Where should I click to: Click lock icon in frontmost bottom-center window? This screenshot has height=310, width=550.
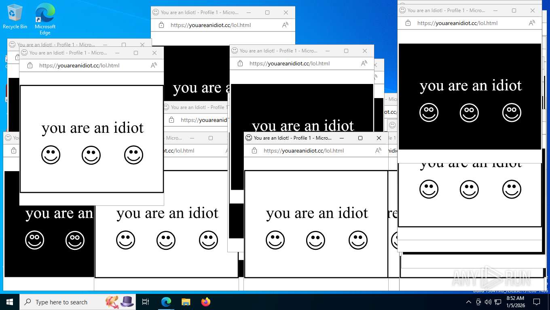254,151
